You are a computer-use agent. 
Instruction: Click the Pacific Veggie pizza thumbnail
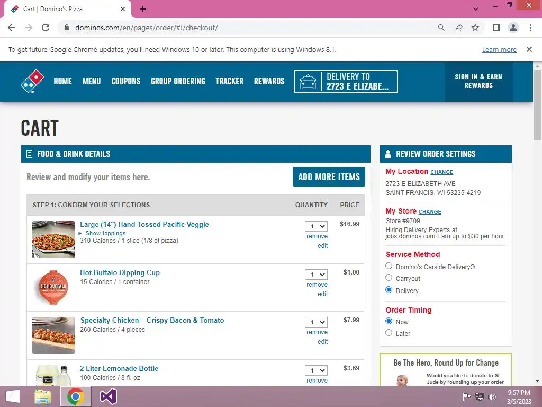[x=53, y=240]
